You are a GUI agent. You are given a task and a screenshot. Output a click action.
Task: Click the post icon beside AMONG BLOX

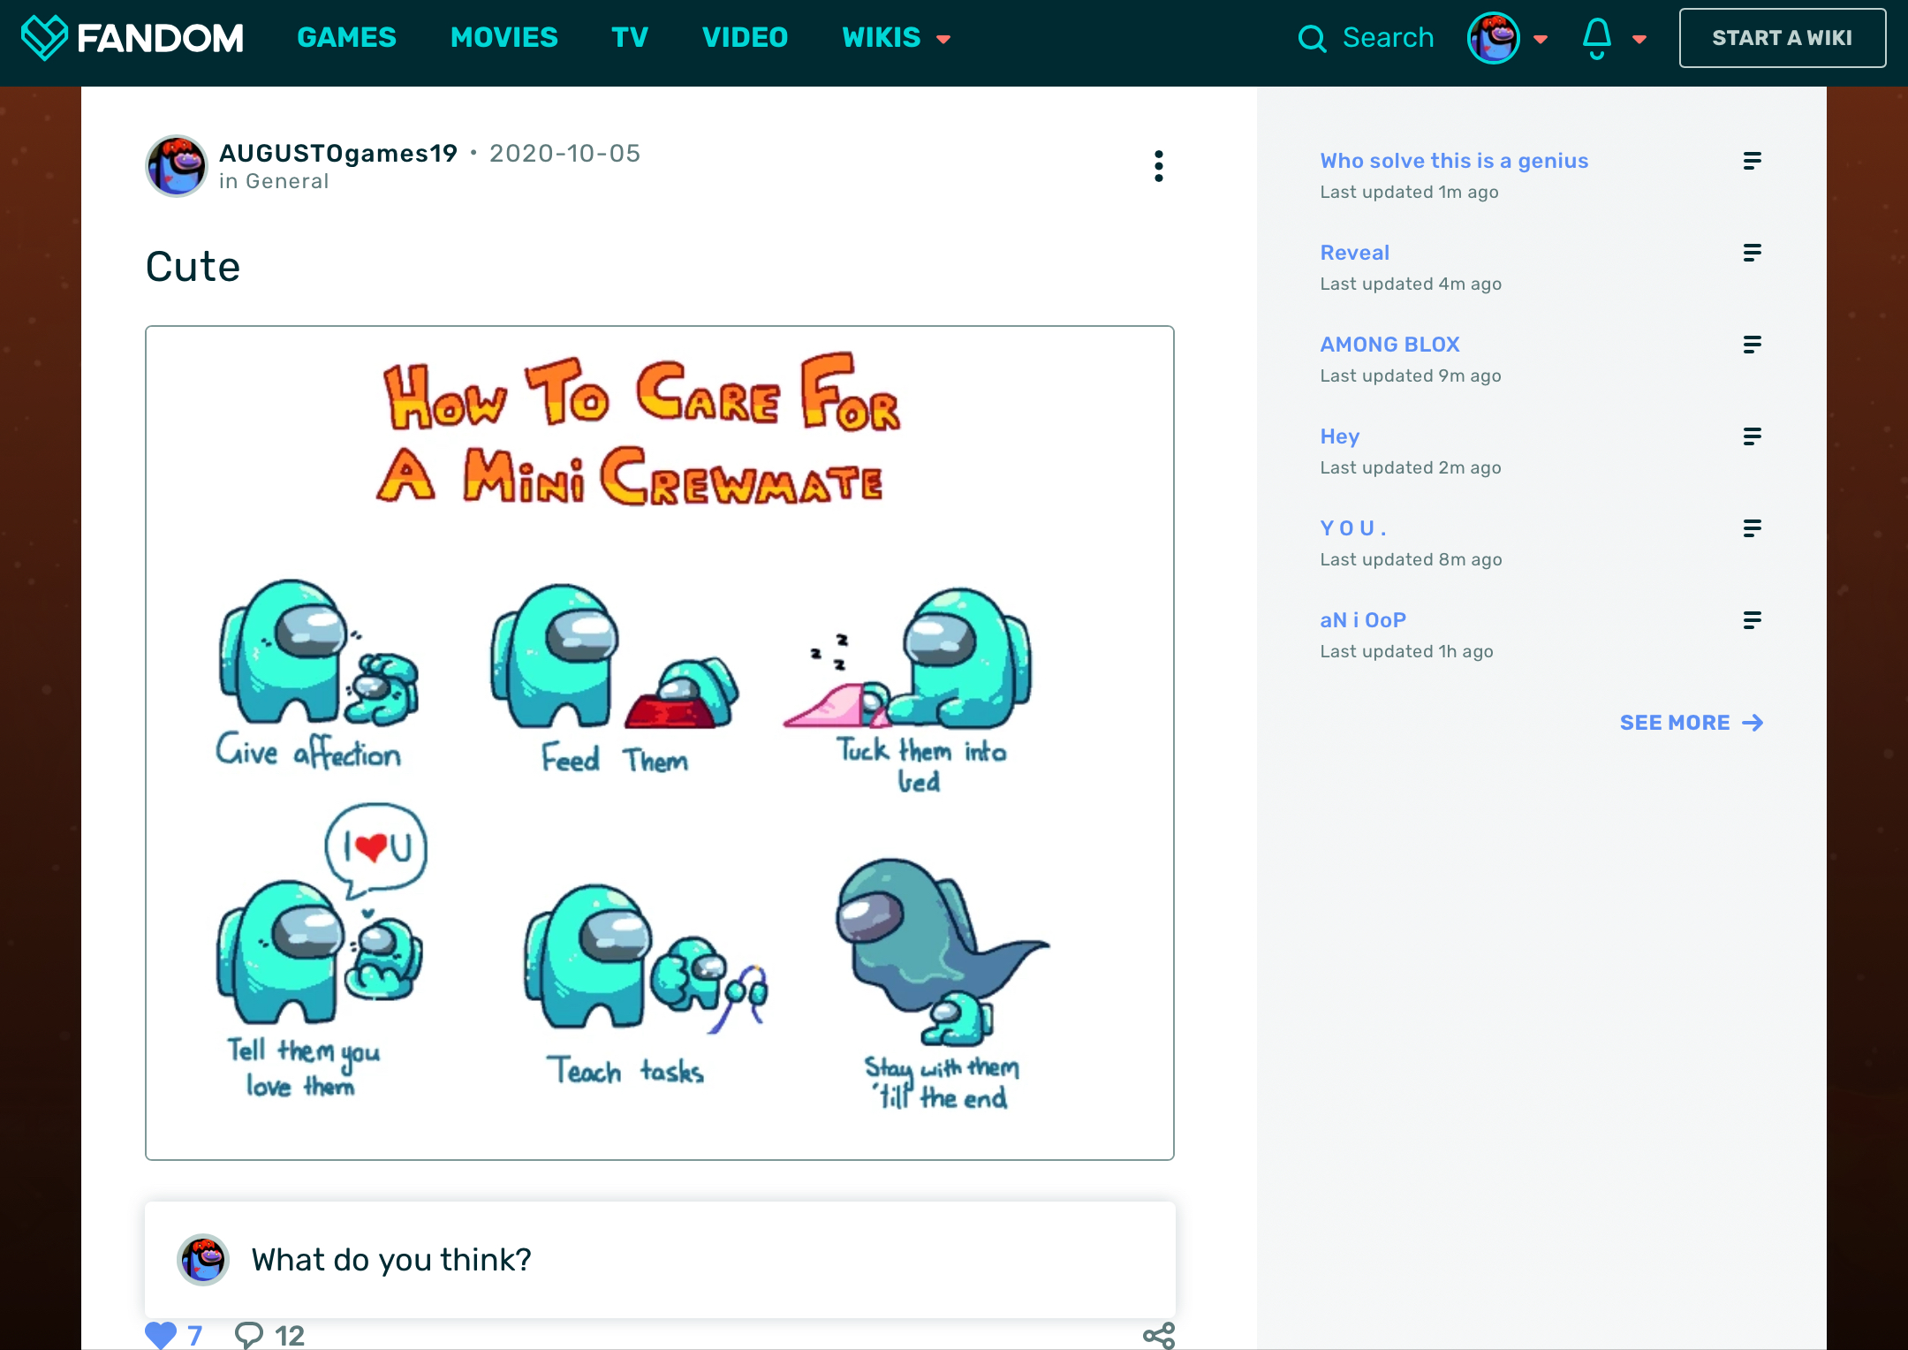click(x=1752, y=345)
